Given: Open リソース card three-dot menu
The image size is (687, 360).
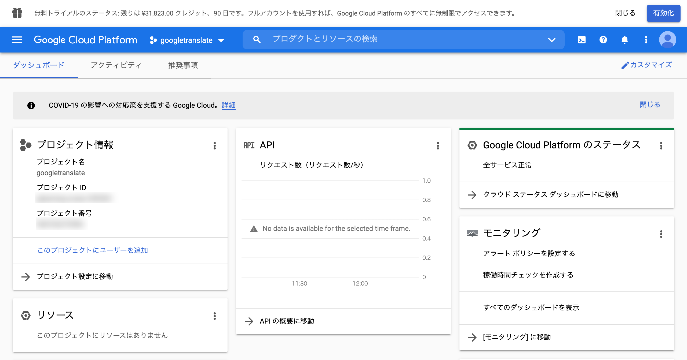Looking at the screenshot, I should (x=214, y=316).
